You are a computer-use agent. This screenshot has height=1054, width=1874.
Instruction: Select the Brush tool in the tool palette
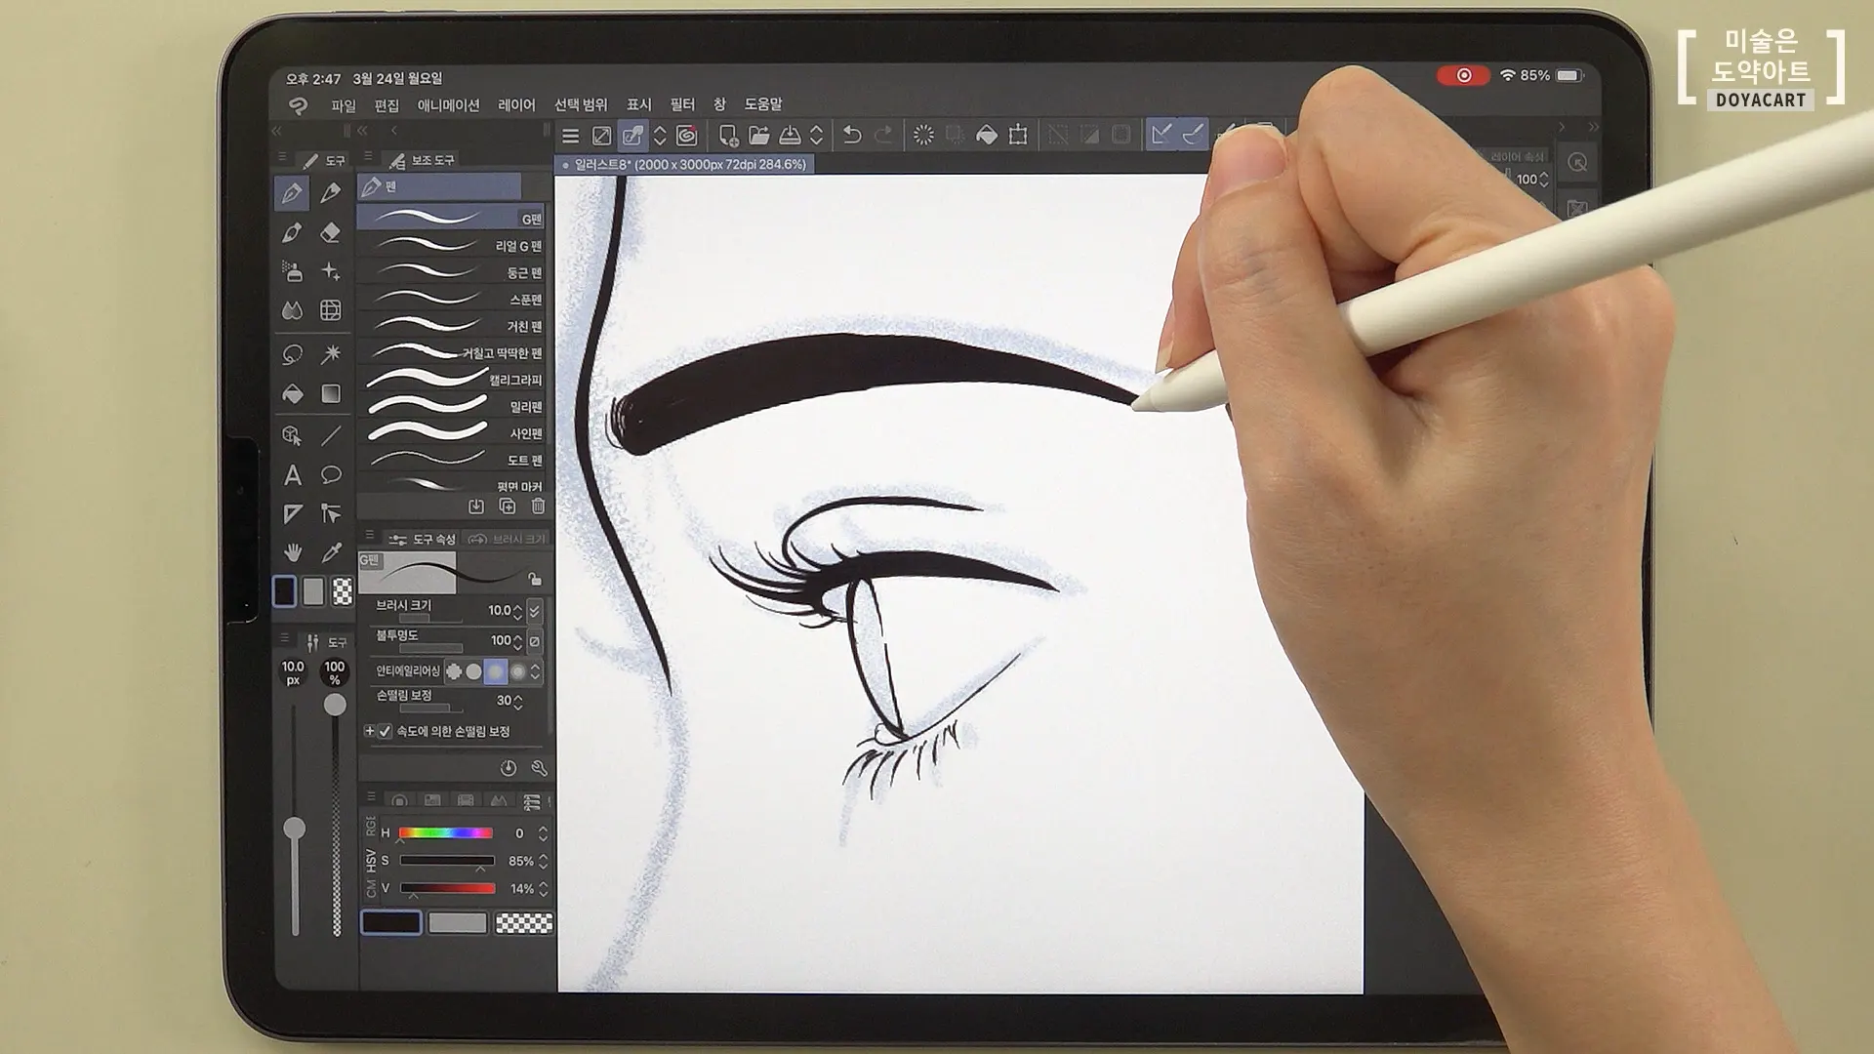[292, 232]
